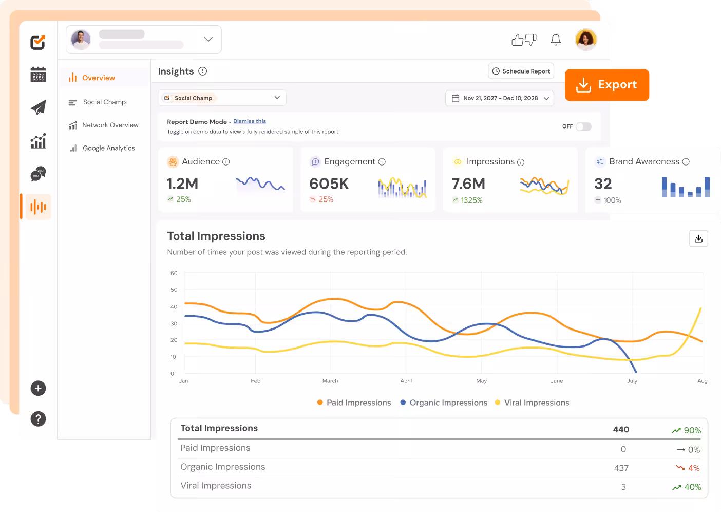The height and width of the screenshot is (512, 721).
Task: Open the Nov 21, 2027 date range picker
Action: coord(499,98)
